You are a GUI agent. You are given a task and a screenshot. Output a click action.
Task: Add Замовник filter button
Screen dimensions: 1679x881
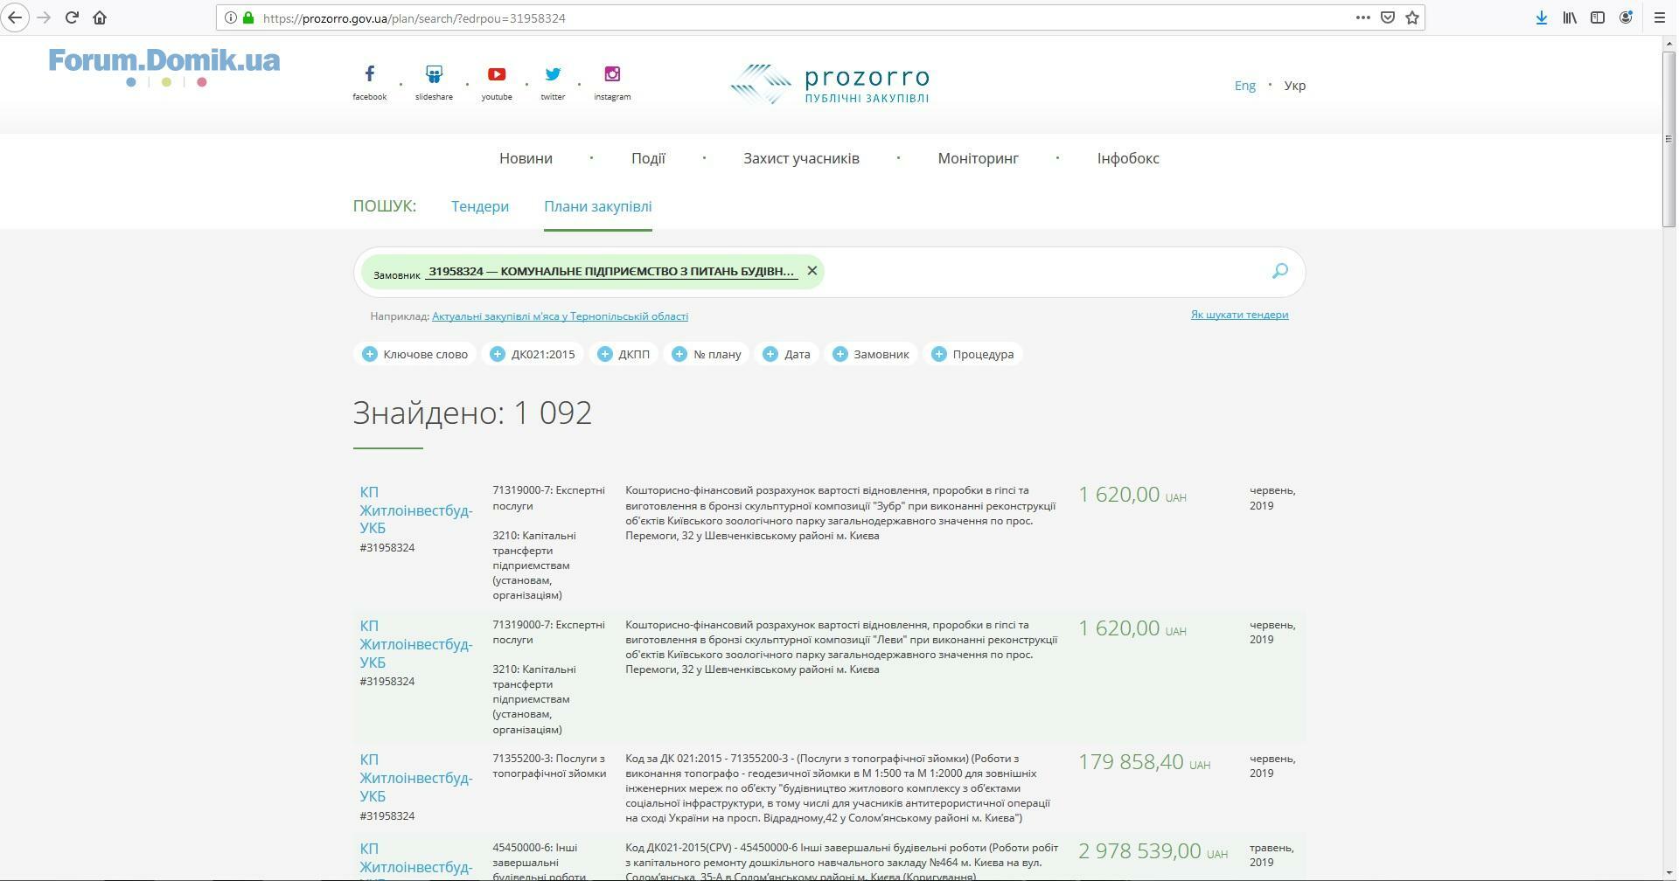871,354
